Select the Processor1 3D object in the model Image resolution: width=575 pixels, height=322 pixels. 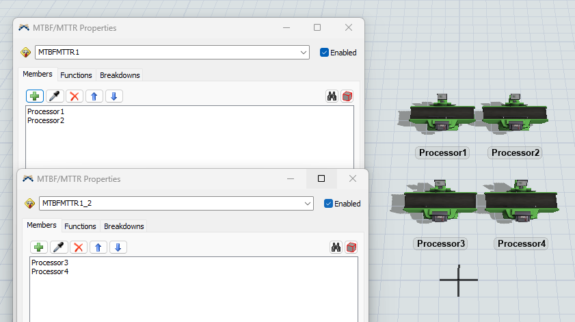click(x=442, y=113)
